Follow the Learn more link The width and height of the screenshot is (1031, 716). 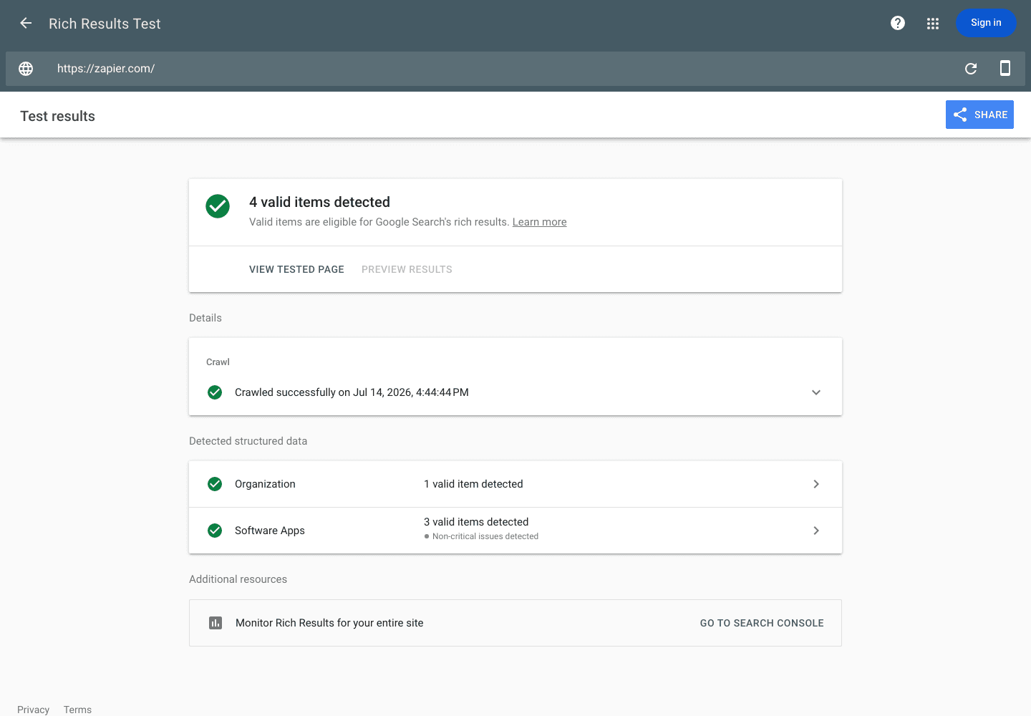(x=539, y=222)
